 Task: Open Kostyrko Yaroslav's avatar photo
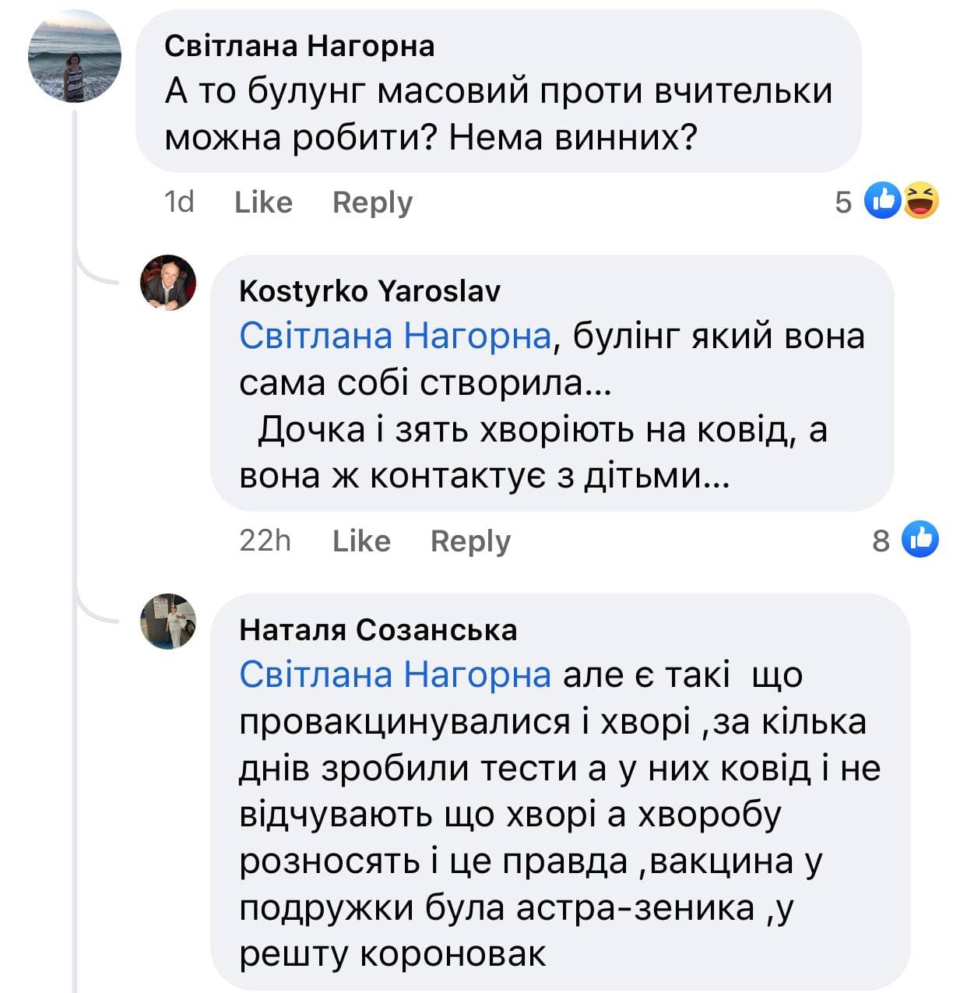click(x=168, y=283)
